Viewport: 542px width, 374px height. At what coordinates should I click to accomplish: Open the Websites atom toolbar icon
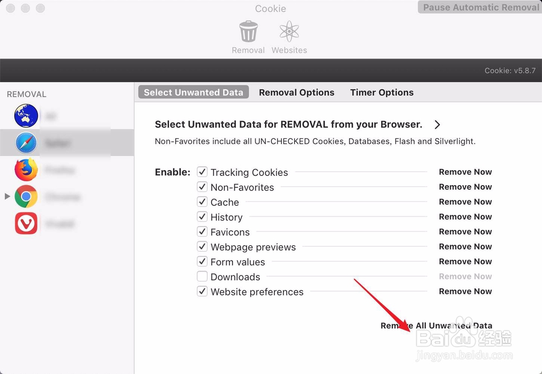pos(289,31)
